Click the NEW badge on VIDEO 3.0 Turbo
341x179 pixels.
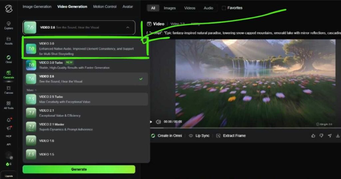(69, 62)
